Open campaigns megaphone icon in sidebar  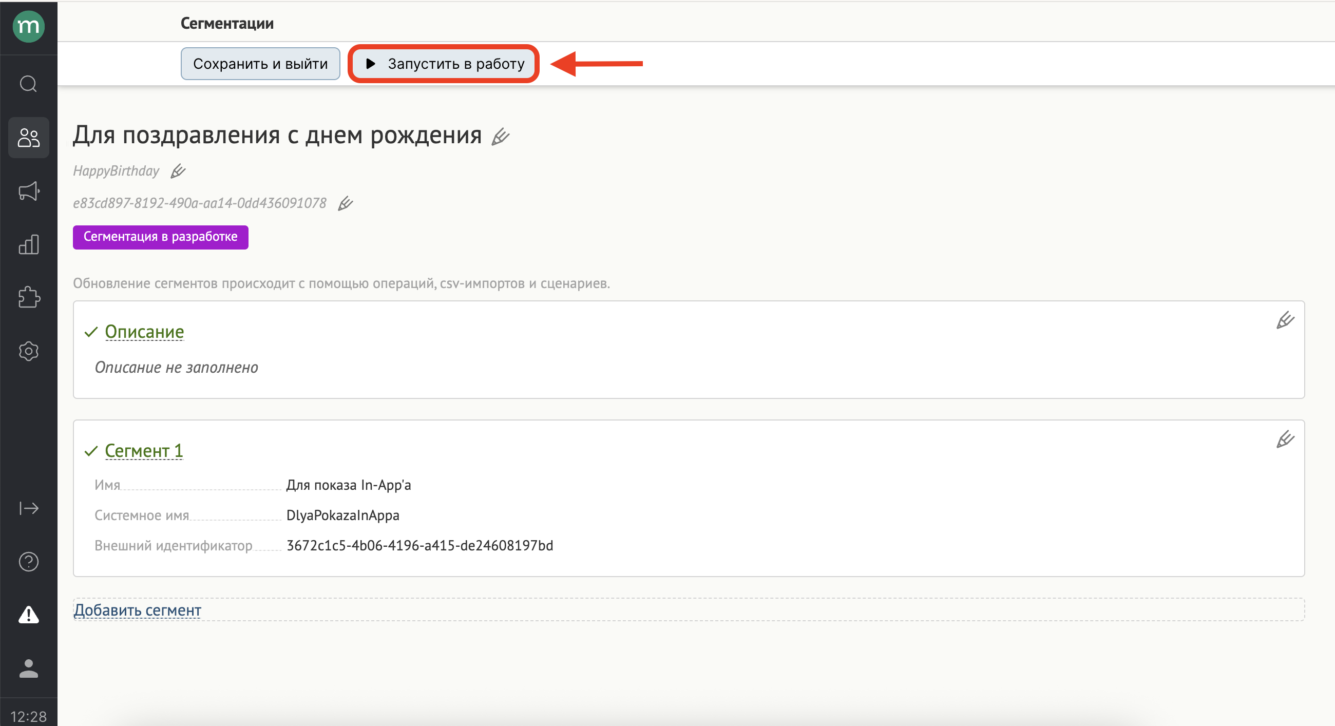(29, 191)
